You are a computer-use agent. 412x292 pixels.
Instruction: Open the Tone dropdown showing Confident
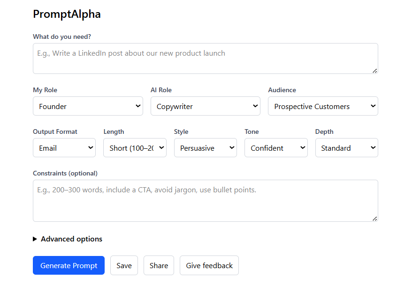276,148
